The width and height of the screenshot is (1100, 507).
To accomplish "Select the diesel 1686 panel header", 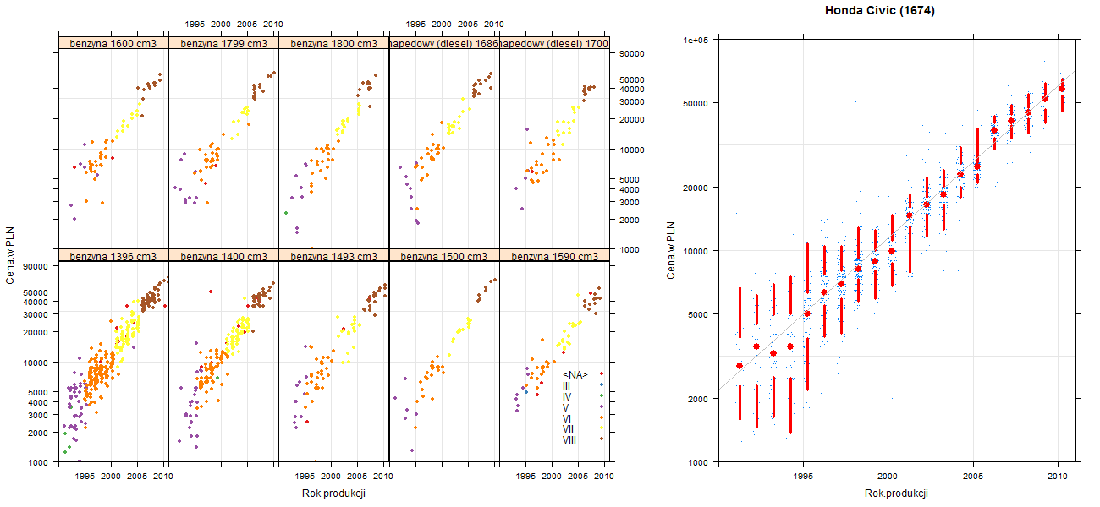I will 444,43.
